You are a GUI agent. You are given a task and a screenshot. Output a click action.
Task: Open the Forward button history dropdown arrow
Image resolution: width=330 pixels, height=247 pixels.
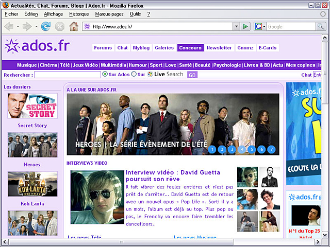click(36, 27)
